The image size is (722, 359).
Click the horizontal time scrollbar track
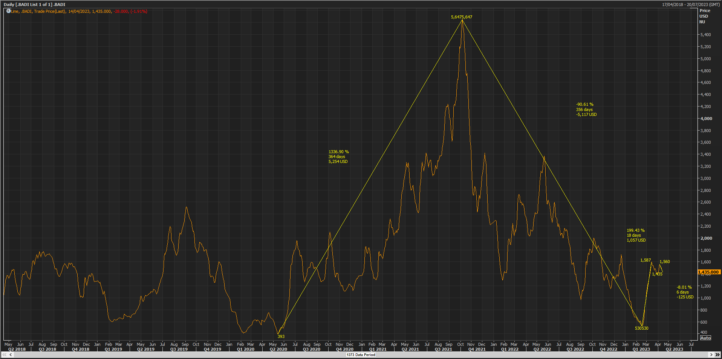(361, 354)
